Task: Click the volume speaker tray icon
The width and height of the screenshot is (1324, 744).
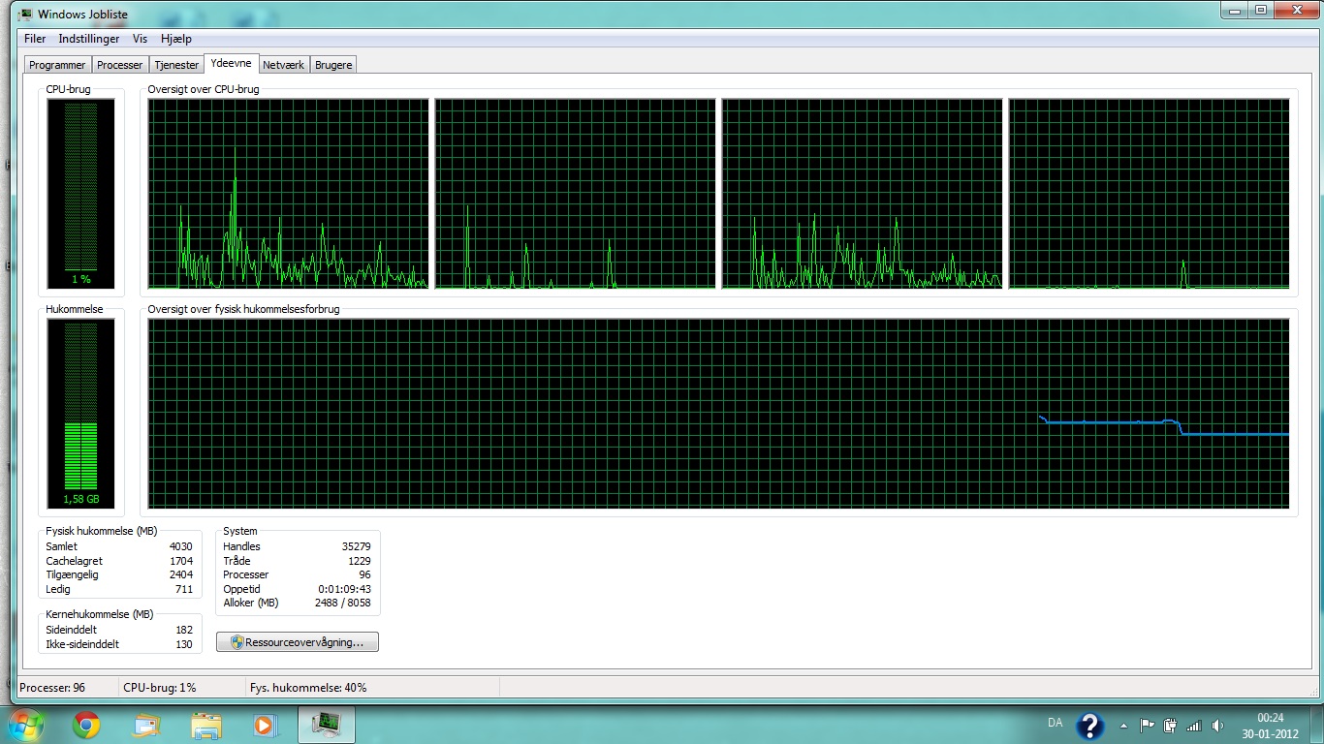Action: (x=1217, y=726)
